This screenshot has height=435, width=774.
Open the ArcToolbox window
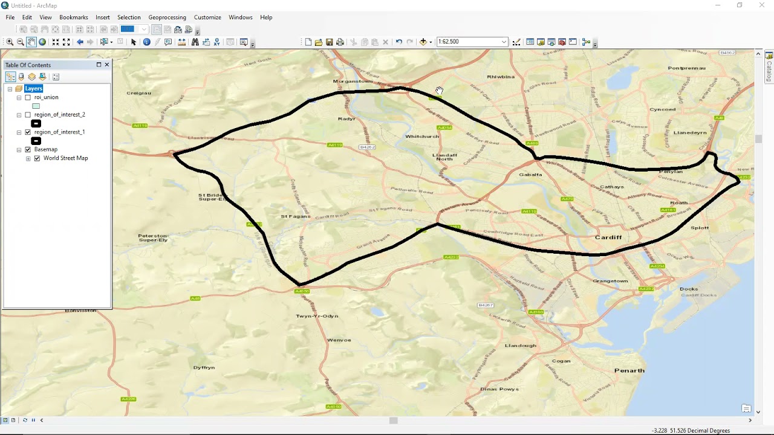click(562, 42)
